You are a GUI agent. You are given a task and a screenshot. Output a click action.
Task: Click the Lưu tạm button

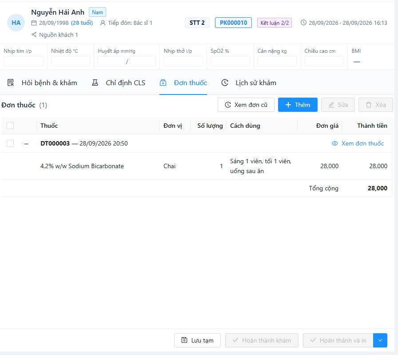tap(197, 340)
